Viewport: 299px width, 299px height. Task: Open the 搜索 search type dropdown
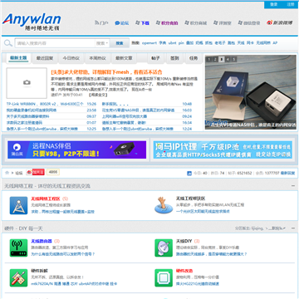pos(102,43)
